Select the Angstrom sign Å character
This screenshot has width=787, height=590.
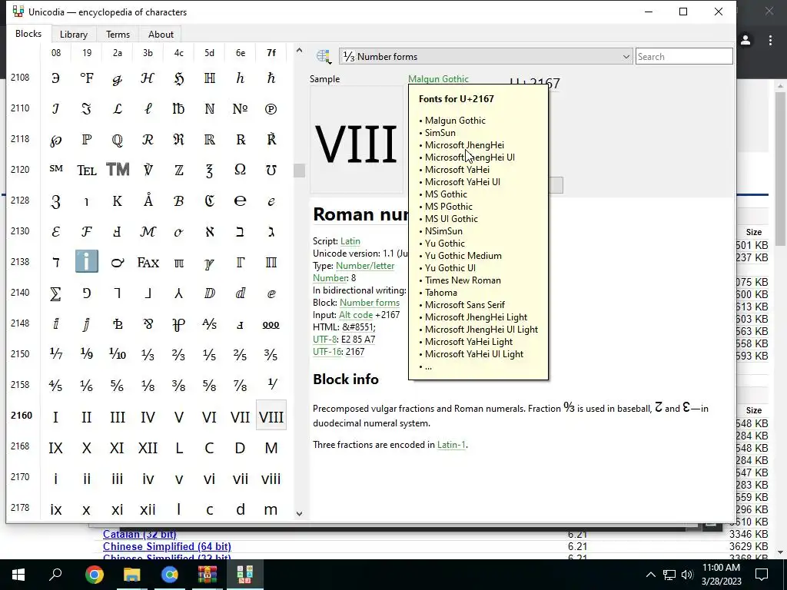pyautogui.click(x=148, y=201)
